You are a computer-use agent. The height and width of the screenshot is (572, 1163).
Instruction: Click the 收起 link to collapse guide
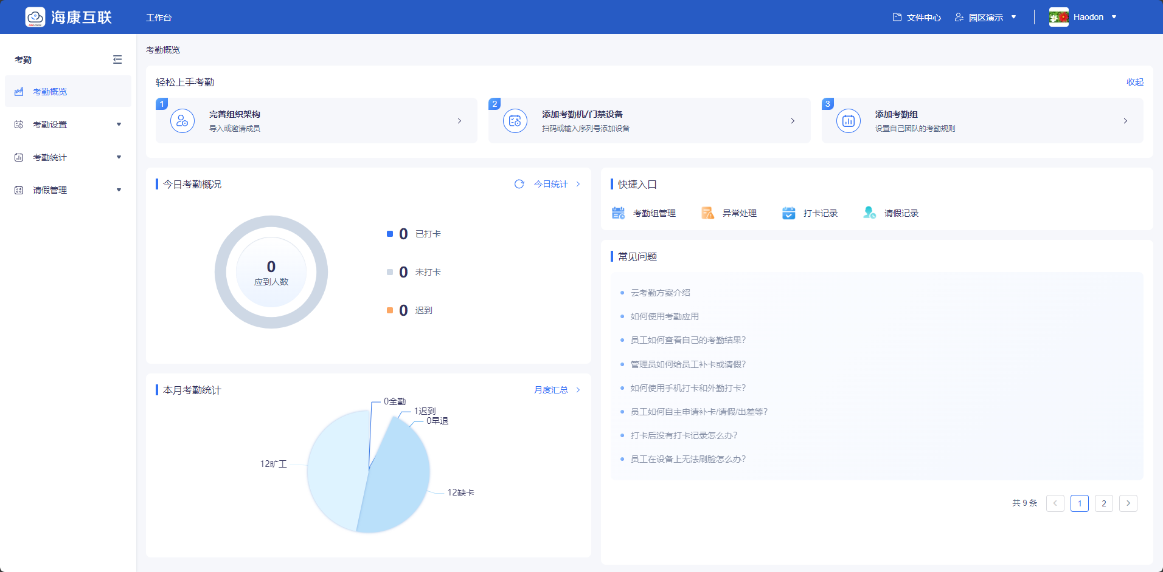1134,82
